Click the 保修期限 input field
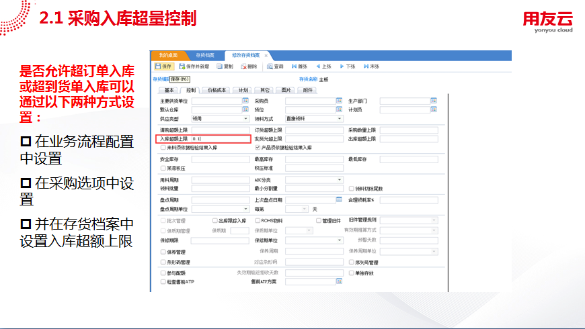585x329 pixels. click(x=220, y=240)
